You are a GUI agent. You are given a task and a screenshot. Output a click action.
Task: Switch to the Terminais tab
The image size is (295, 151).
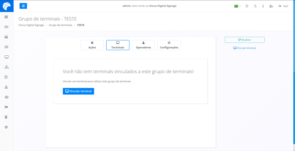click(x=118, y=45)
